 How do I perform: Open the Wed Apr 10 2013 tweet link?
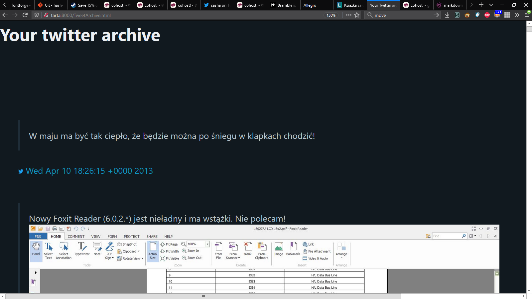89,171
